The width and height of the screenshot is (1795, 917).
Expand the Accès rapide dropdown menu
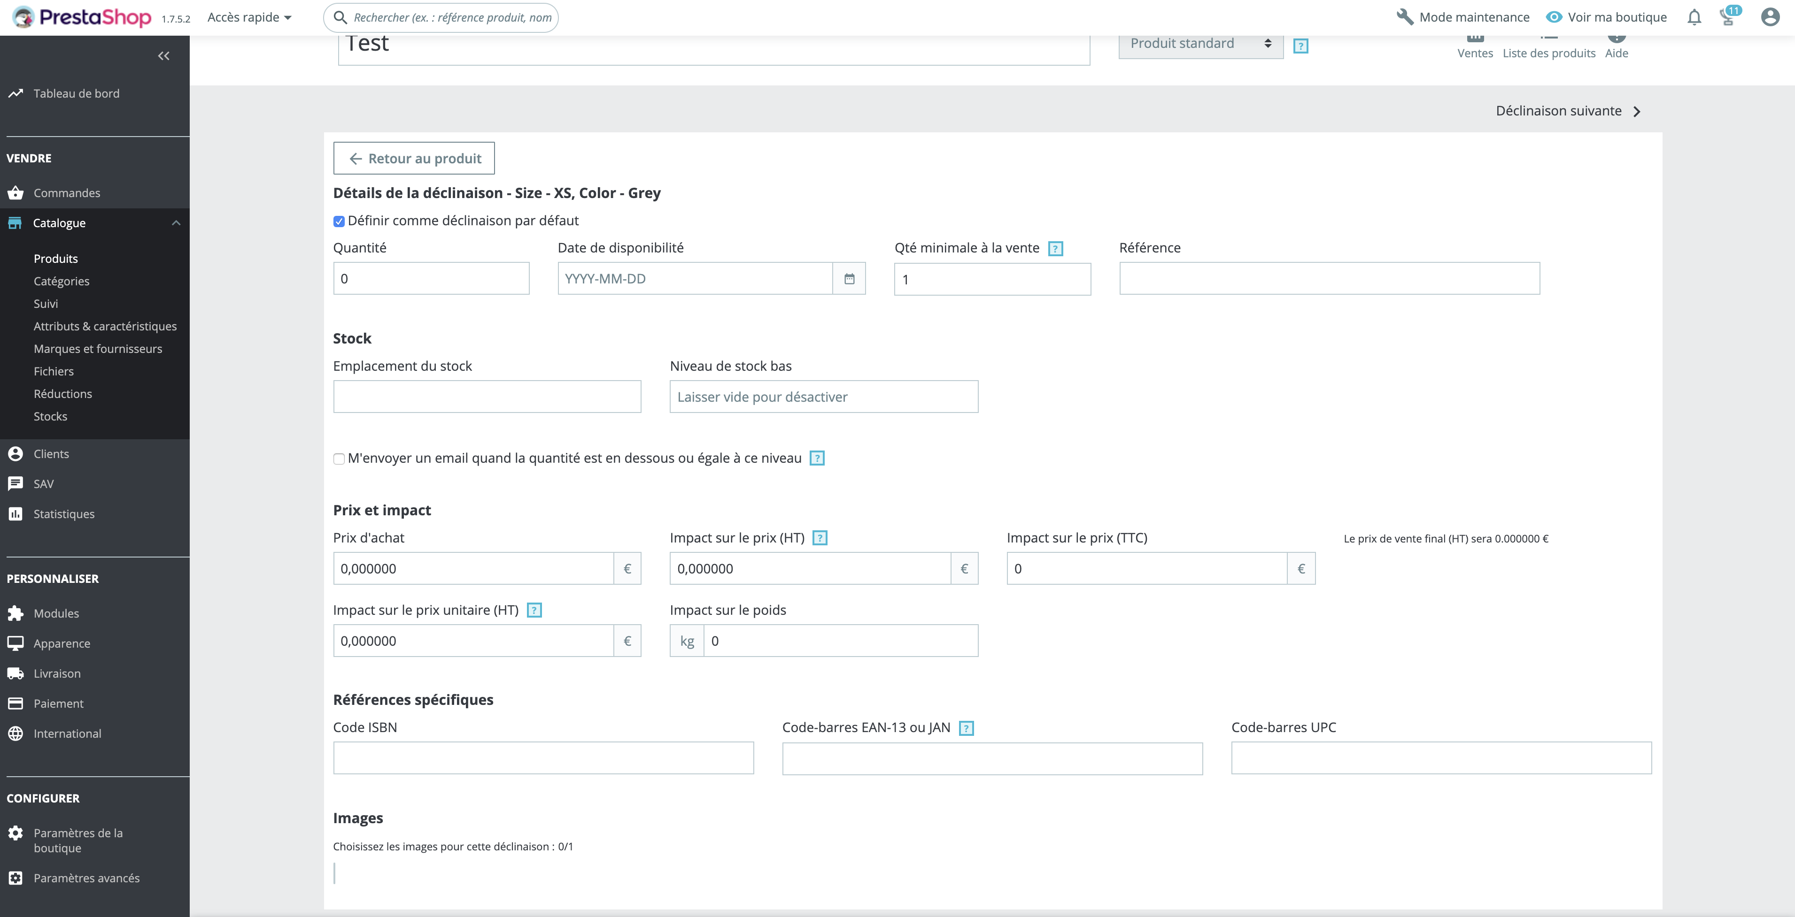coord(249,17)
